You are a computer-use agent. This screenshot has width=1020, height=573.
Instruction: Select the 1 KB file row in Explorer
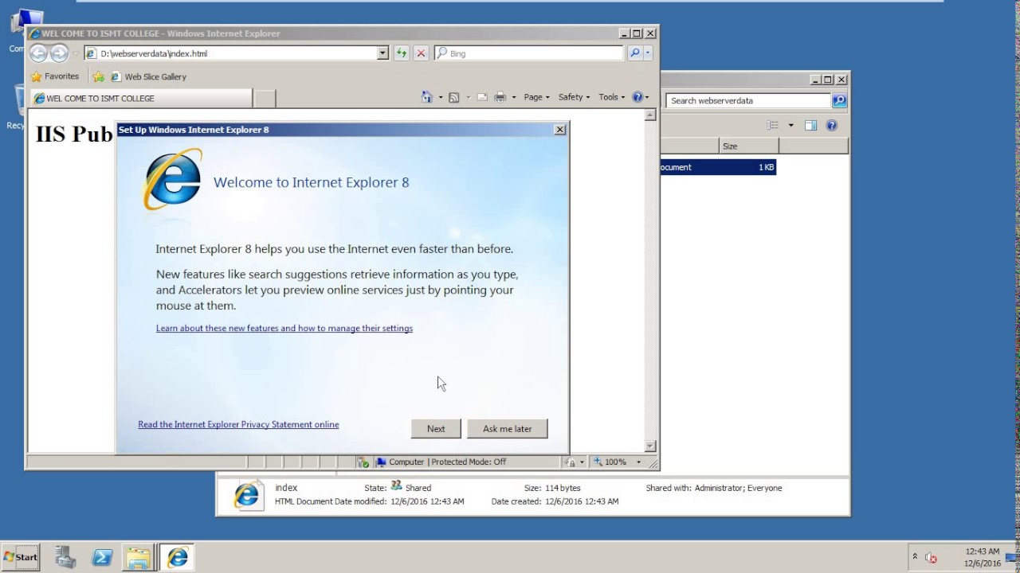pyautogui.click(x=718, y=167)
